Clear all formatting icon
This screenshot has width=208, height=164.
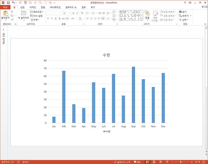click(82, 13)
